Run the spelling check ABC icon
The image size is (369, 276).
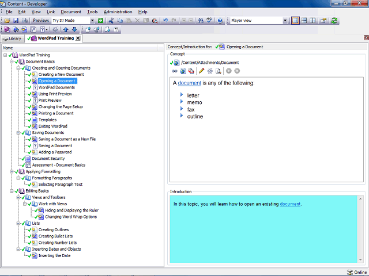click(x=209, y=21)
